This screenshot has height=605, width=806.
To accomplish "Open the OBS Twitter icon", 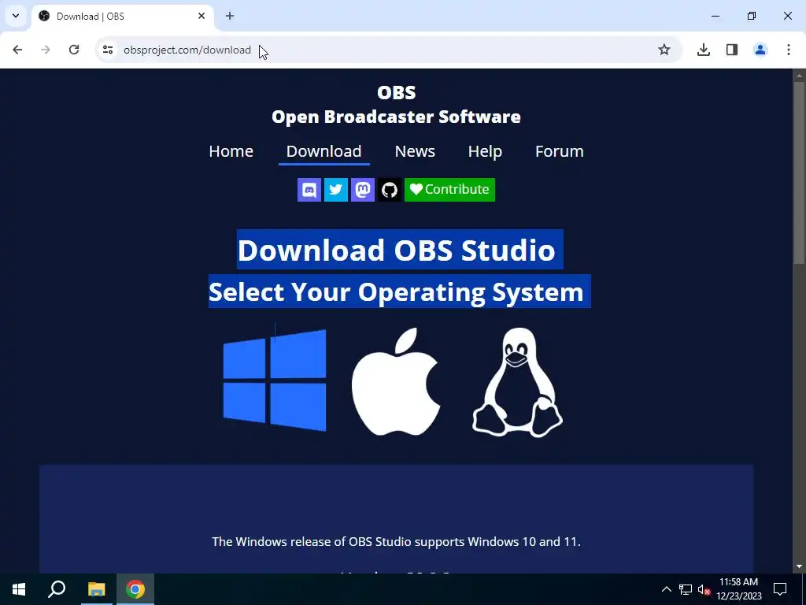I will [x=335, y=190].
